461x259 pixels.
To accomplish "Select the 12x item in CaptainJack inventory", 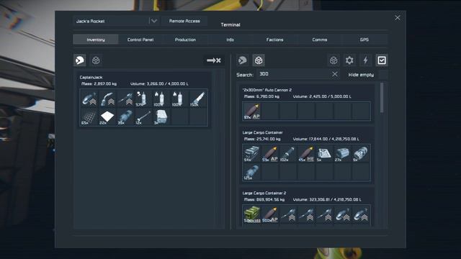I will (x=143, y=117).
